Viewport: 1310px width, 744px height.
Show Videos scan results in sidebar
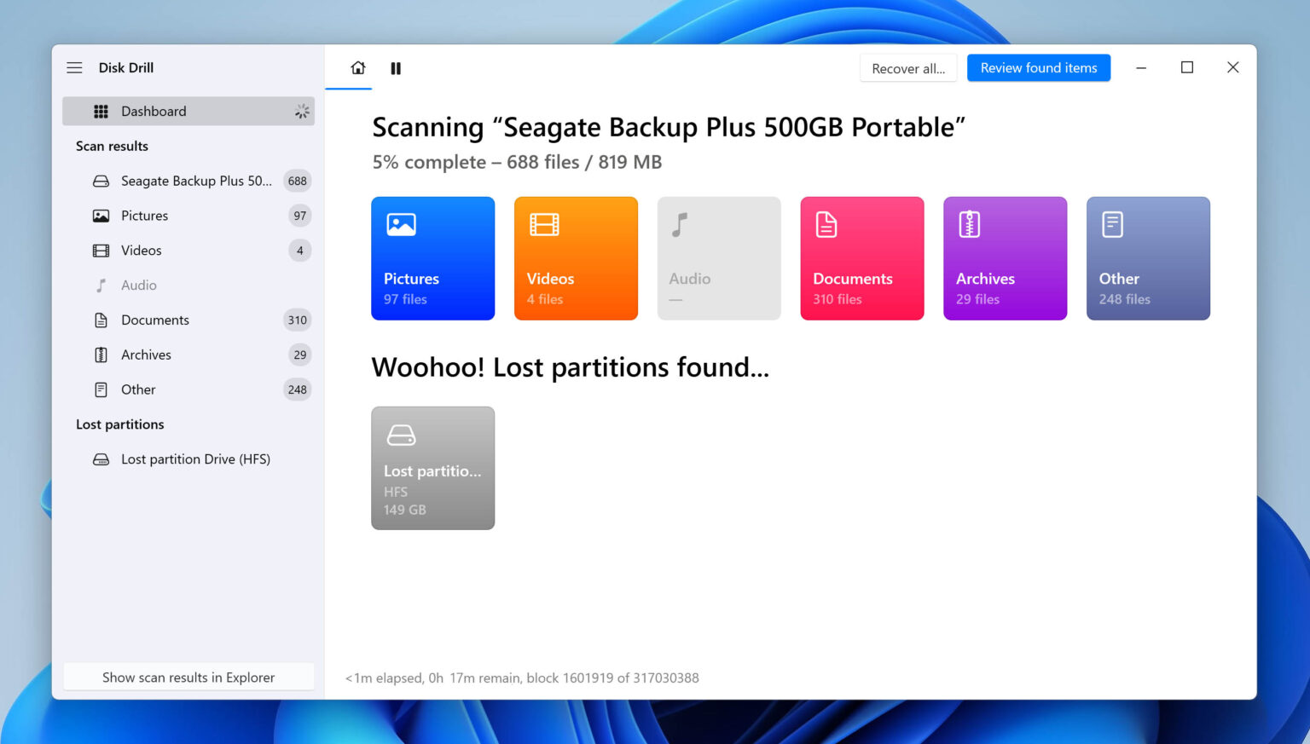pyautogui.click(x=142, y=251)
